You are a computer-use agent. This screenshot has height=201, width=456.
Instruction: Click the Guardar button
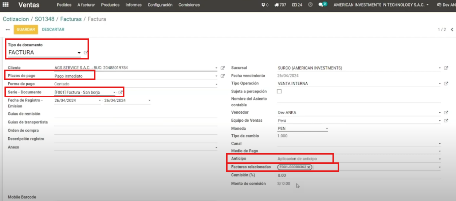pyautogui.click(x=25, y=29)
